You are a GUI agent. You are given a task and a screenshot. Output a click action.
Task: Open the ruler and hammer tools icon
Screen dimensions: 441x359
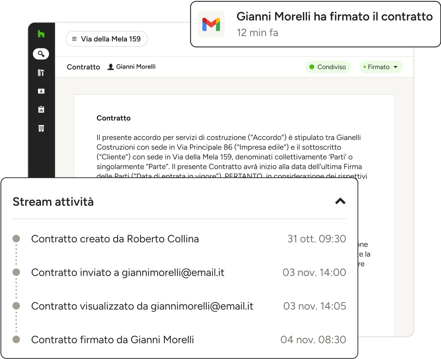point(41,73)
